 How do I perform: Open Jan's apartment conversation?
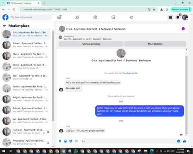tap(26, 121)
